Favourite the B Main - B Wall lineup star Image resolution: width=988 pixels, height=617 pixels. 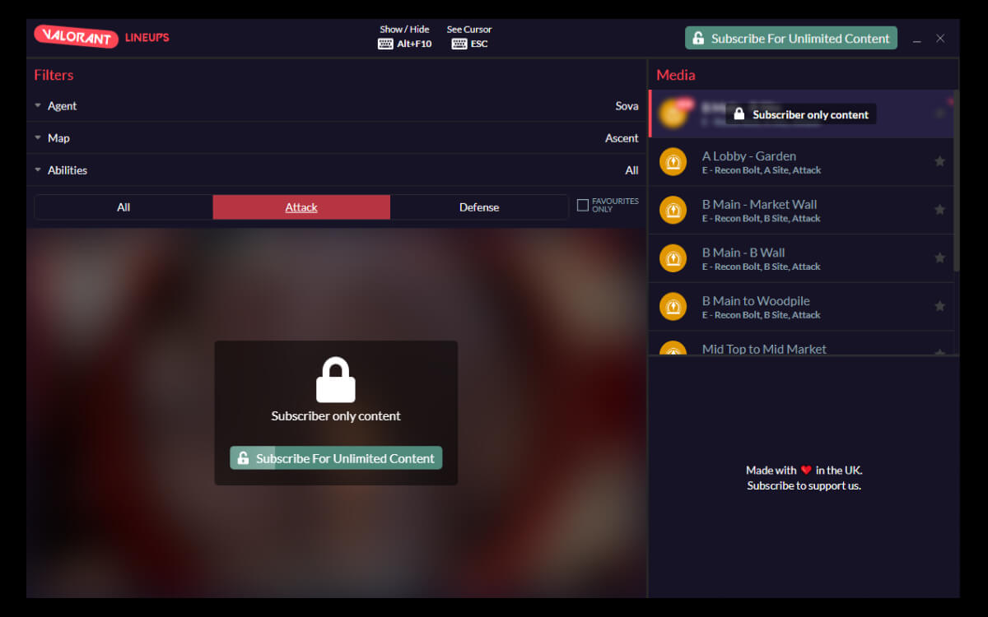[x=939, y=257]
